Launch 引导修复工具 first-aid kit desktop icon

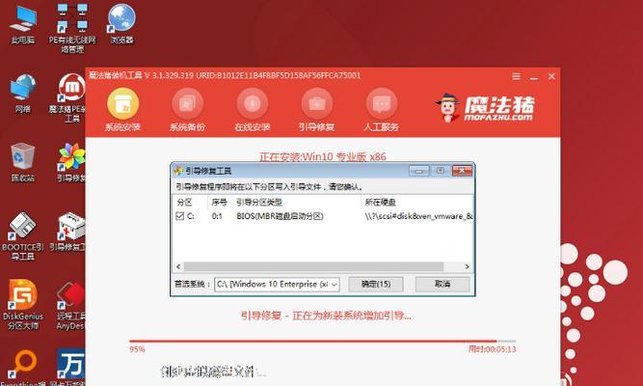click(69, 232)
